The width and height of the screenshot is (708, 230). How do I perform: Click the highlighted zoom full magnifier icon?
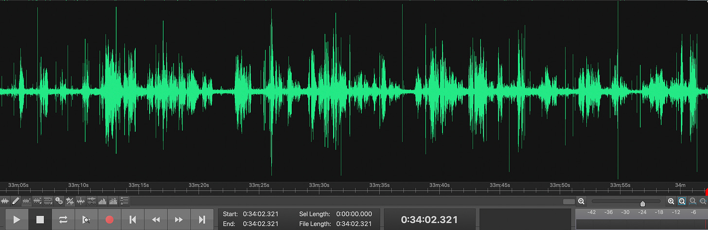tap(682, 201)
